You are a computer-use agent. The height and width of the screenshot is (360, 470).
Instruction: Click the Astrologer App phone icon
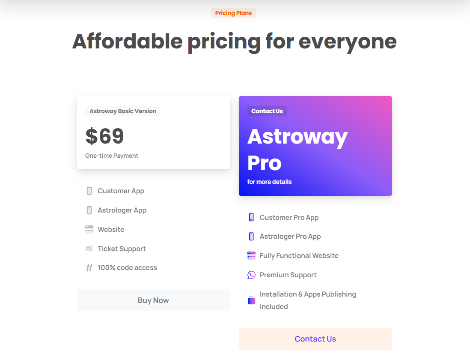point(89,210)
